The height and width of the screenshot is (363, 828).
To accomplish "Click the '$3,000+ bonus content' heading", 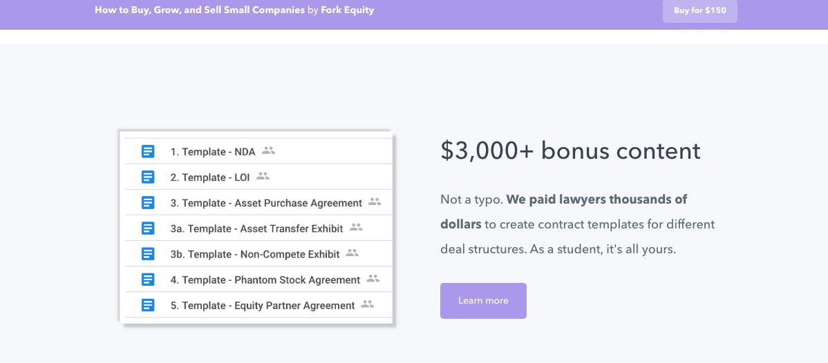I will pyautogui.click(x=570, y=151).
